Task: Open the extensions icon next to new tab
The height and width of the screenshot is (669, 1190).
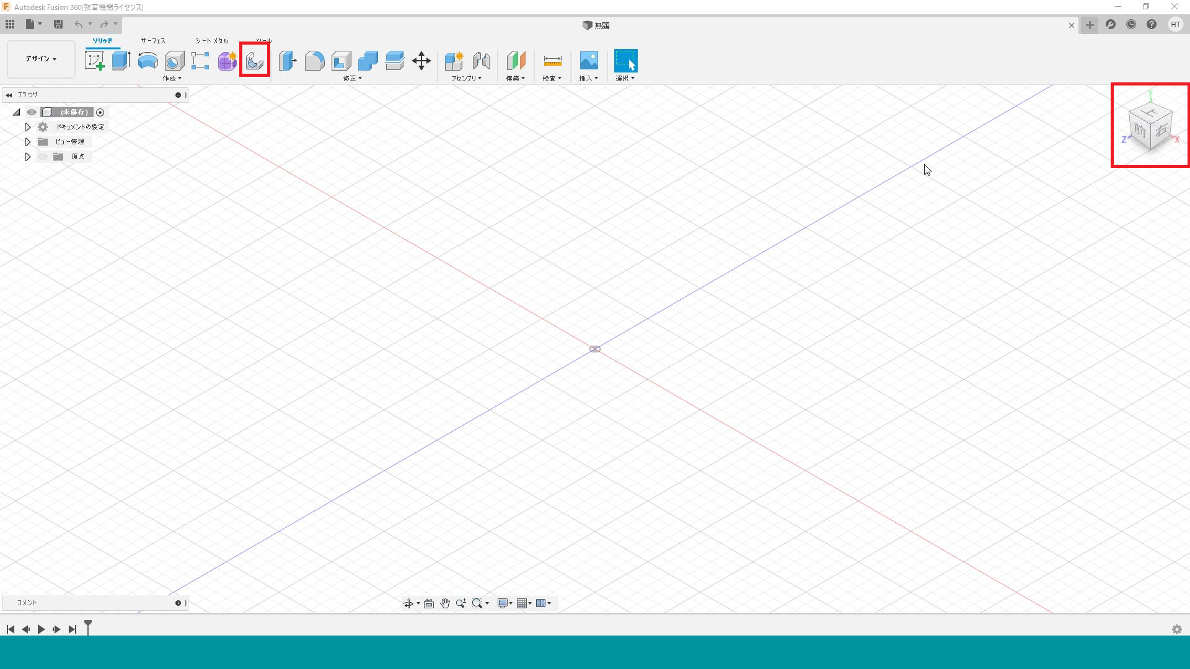Action: pyautogui.click(x=1111, y=25)
